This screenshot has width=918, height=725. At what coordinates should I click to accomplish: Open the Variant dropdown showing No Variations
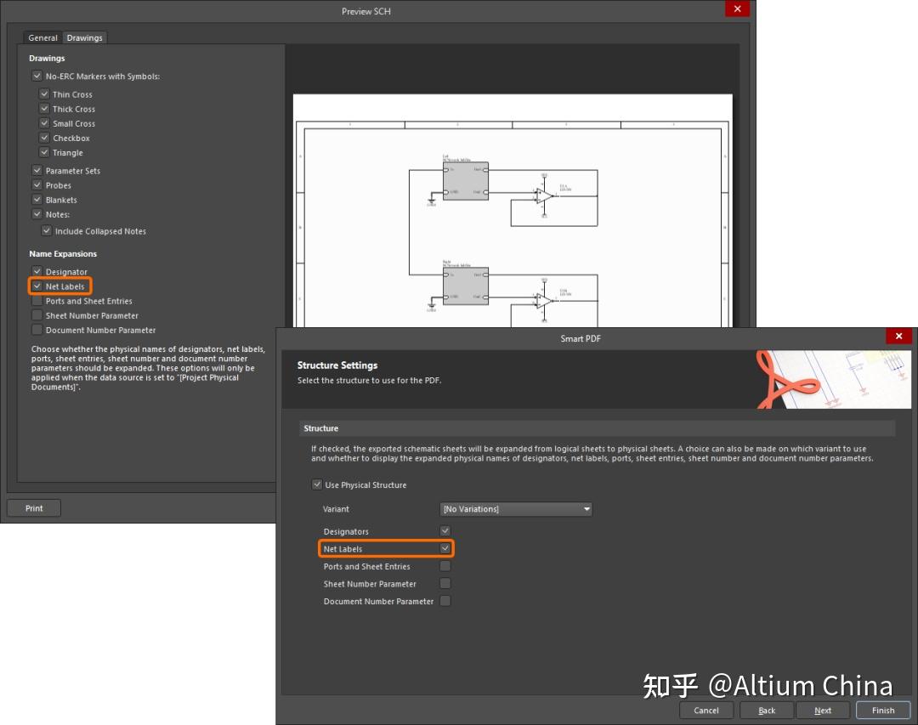click(586, 509)
